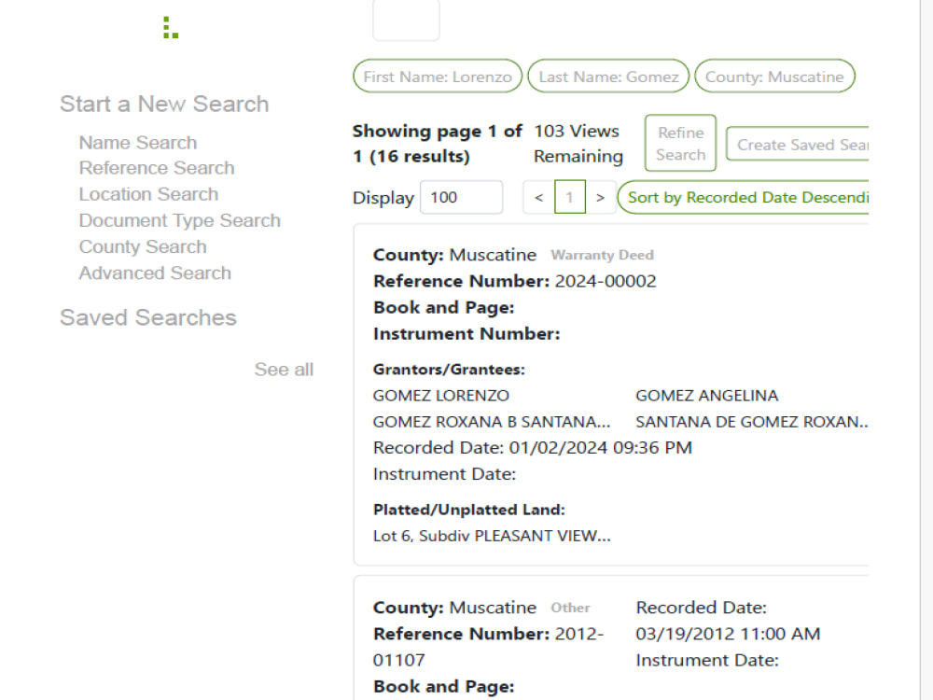
Task: Switch to the County Search page
Action: click(142, 246)
